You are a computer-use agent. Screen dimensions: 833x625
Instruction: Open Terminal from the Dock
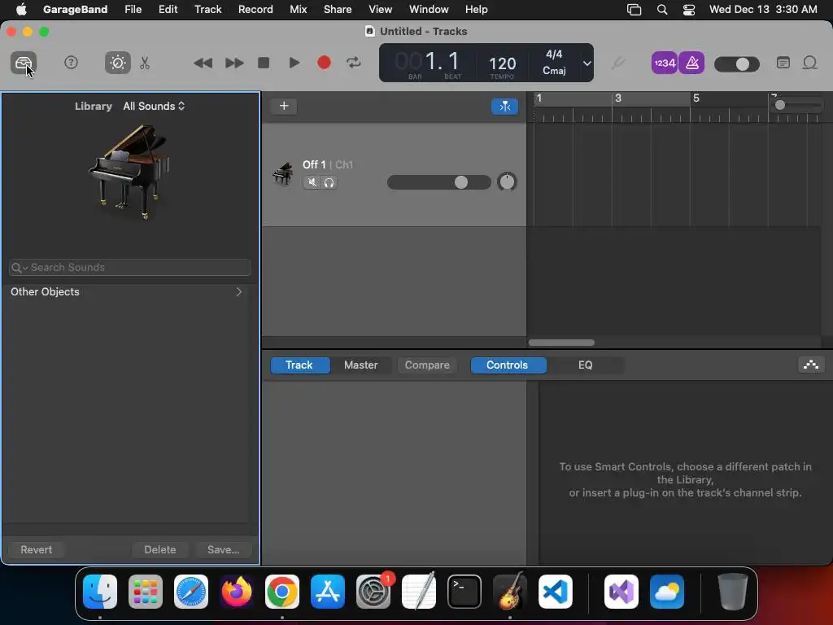tap(464, 592)
